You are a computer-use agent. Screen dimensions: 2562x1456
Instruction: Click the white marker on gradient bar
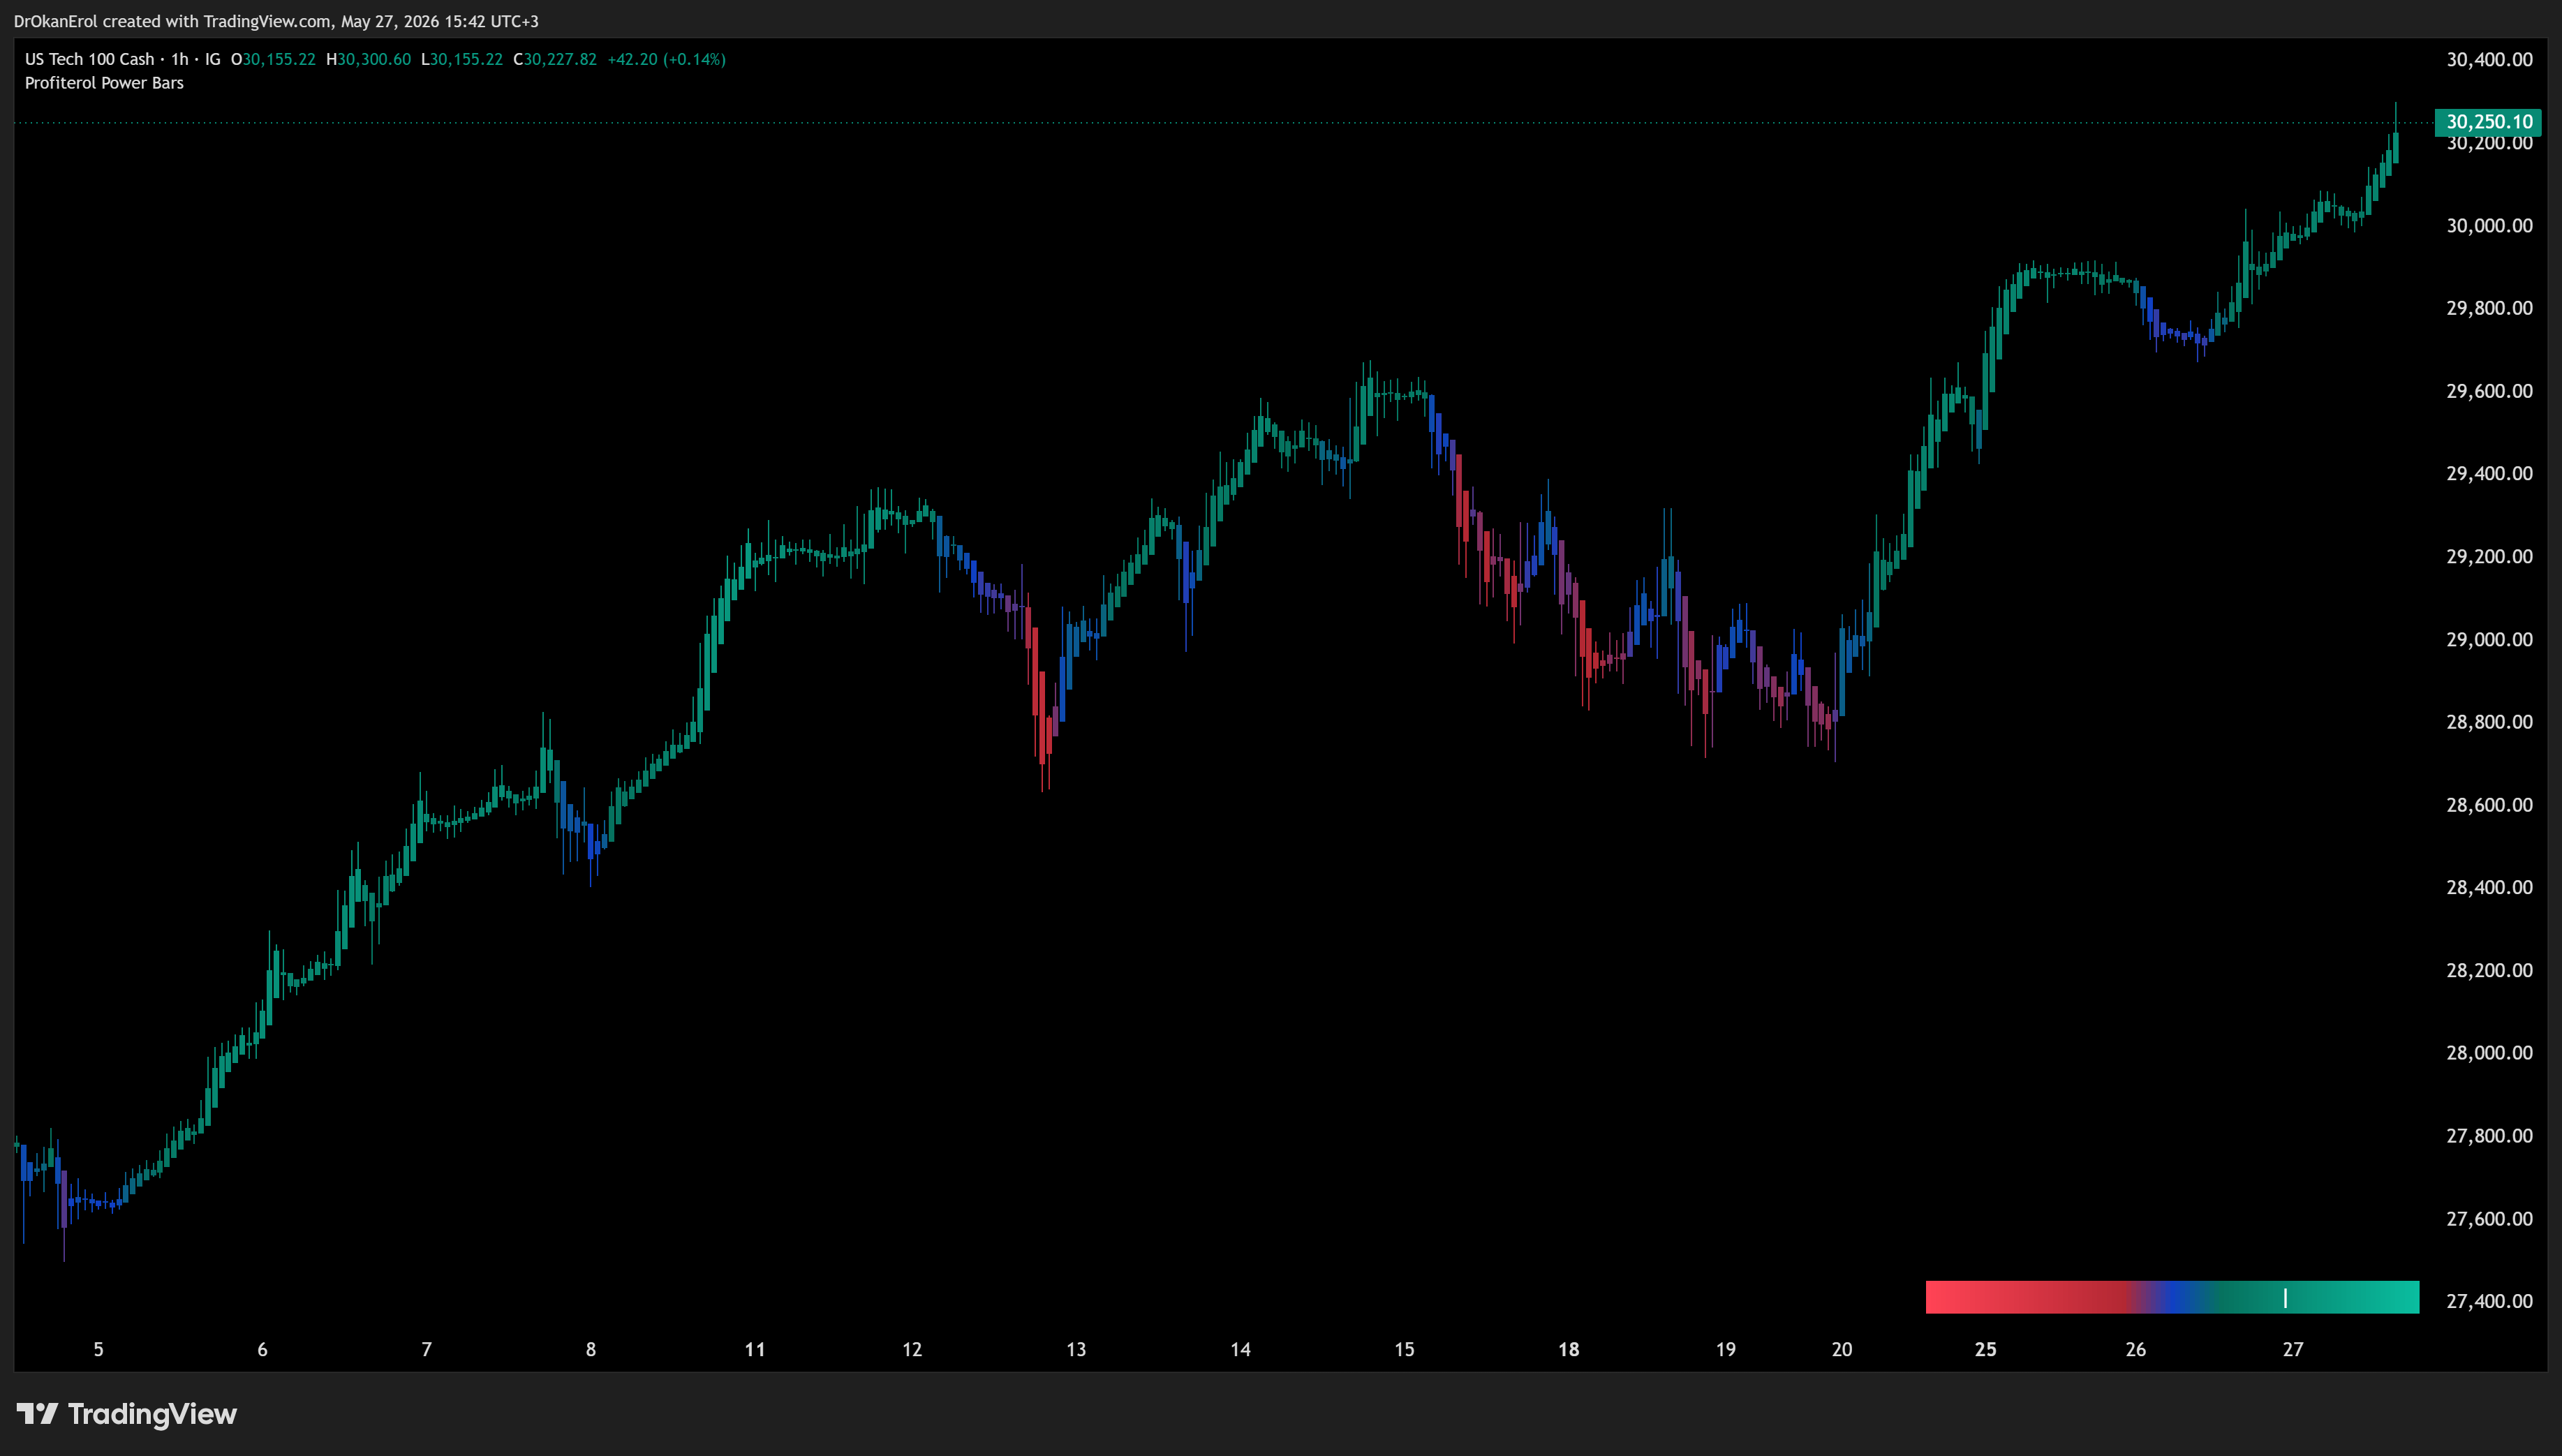click(2285, 1297)
